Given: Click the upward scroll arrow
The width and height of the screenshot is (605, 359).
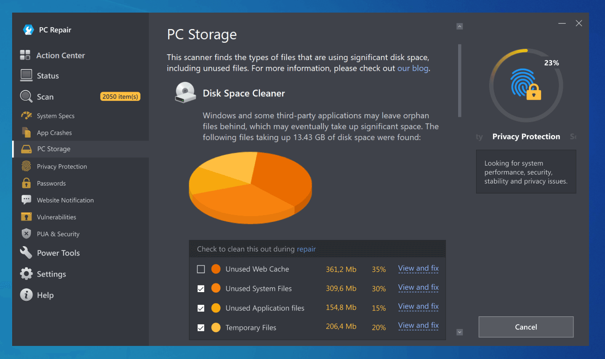Looking at the screenshot, I should tap(459, 26).
